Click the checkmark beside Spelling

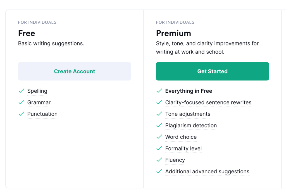[x=22, y=91]
